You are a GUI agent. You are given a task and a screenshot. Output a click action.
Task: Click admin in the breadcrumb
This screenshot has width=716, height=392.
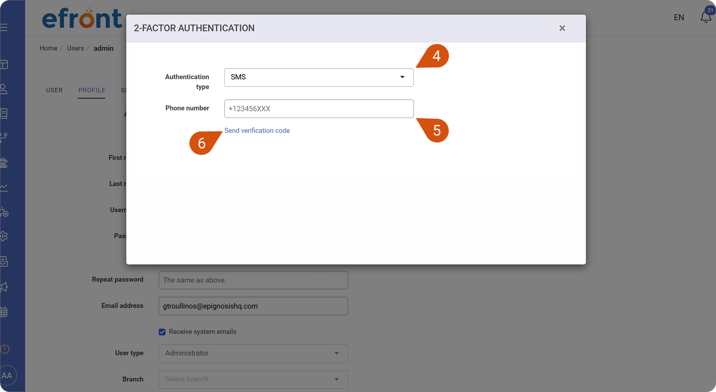tap(104, 48)
